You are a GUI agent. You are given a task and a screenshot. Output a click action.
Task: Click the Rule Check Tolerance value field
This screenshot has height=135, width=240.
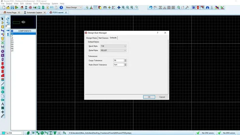click(119, 65)
